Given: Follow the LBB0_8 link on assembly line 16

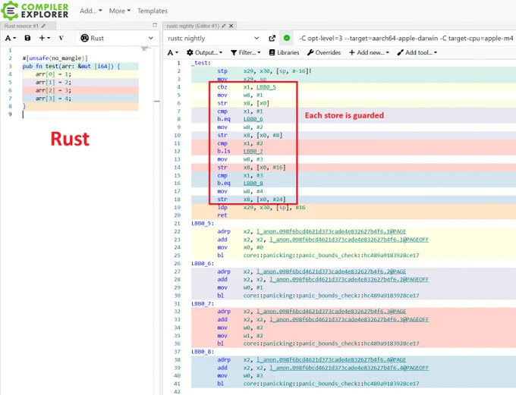Looking at the screenshot, I should (x=253, y=183).
